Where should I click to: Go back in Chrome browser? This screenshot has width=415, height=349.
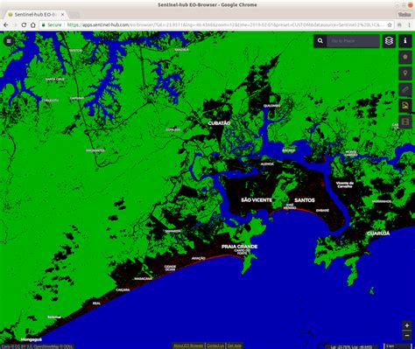click(6, 25)
